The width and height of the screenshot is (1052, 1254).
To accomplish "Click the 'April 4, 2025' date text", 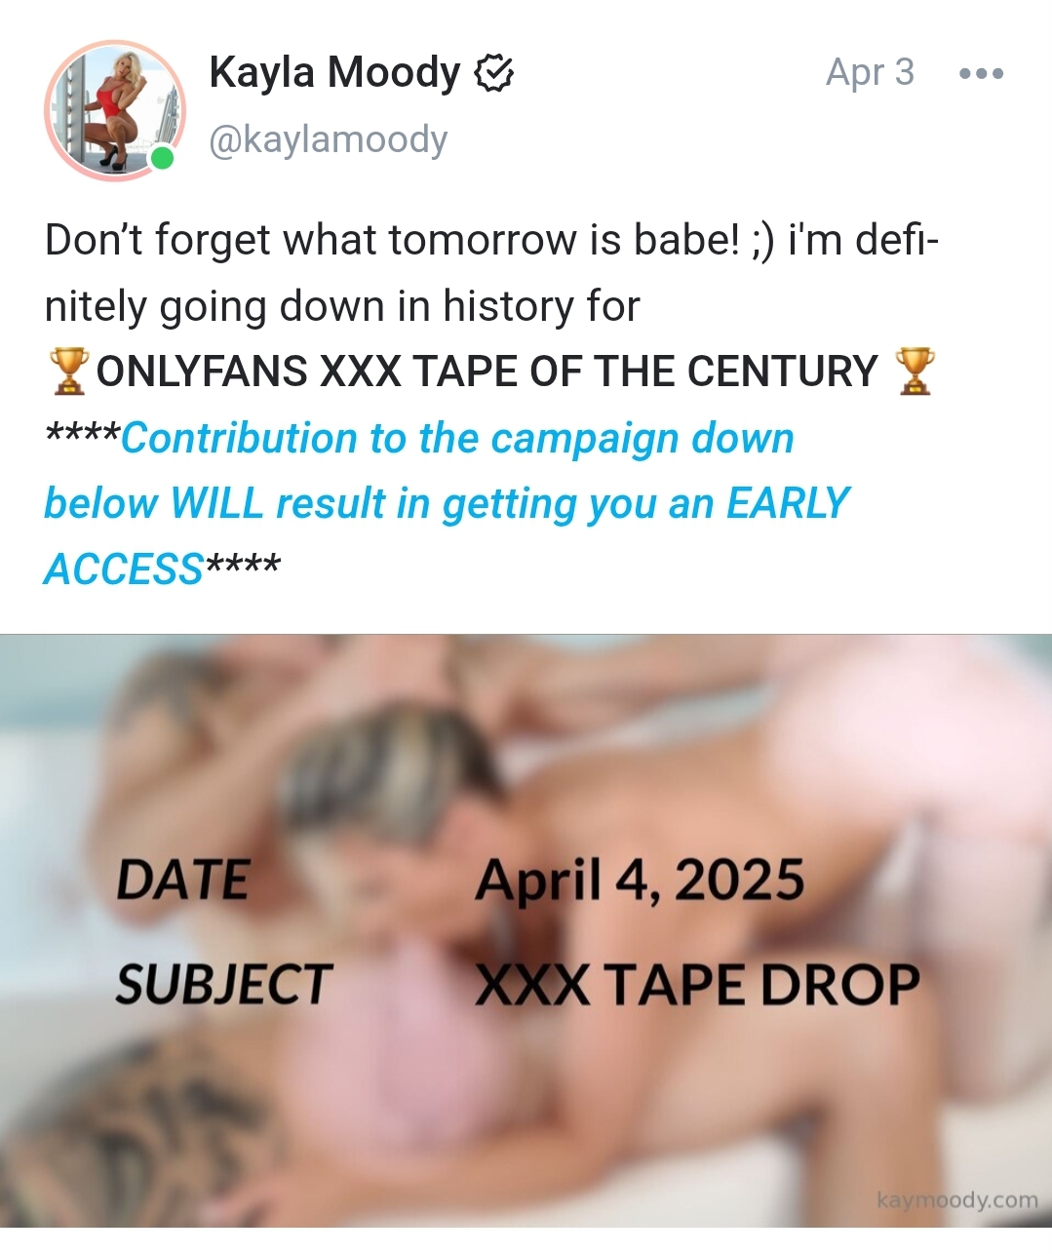I will [640, 882].
